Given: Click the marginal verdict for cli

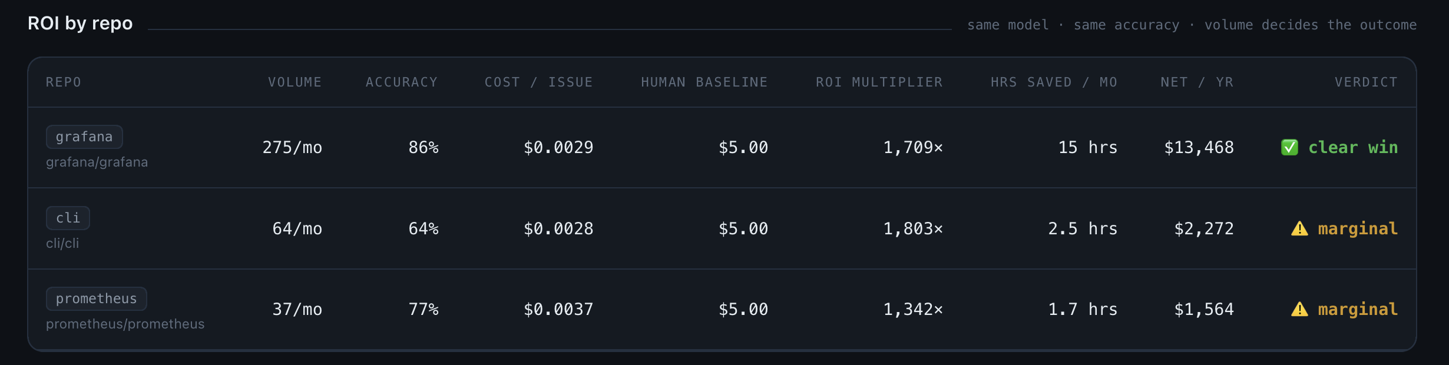Looking at the screenshot, I should pos(1358,228).
